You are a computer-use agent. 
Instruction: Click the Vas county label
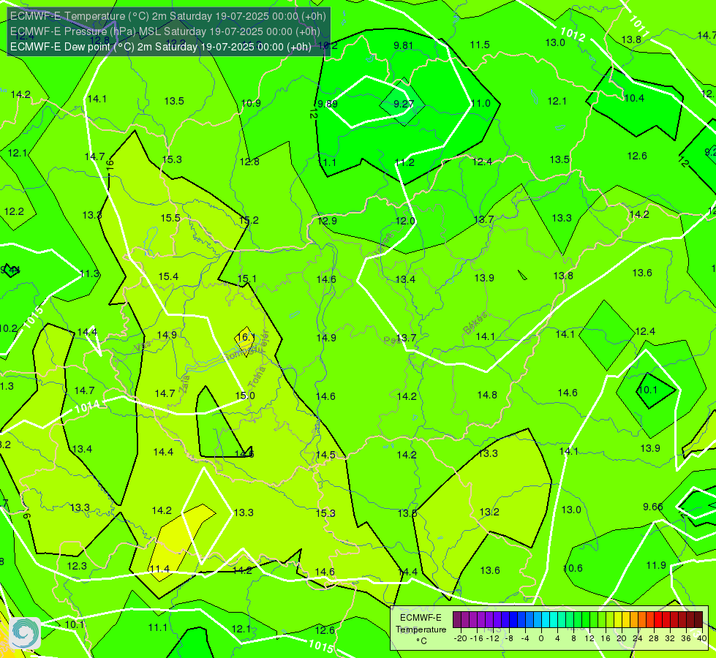tap(143, 347)
